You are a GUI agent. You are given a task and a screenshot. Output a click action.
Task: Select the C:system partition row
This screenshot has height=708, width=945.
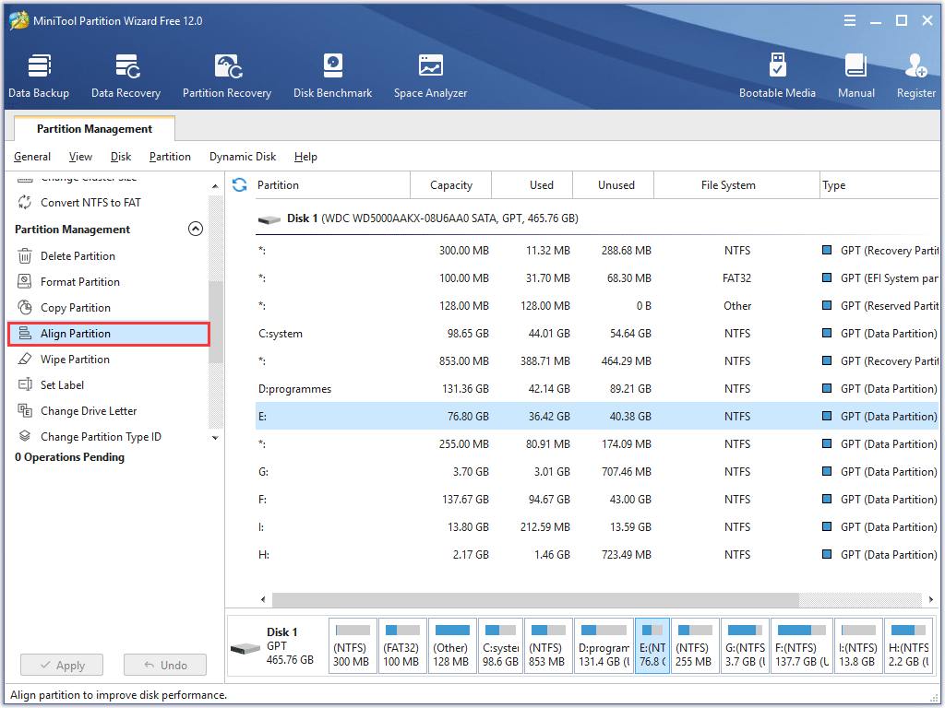(597, 334)
